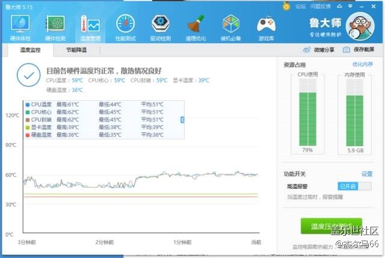Select the 温度管理 temperature management icon
This screenshot has width=385, height=258.
90,26
